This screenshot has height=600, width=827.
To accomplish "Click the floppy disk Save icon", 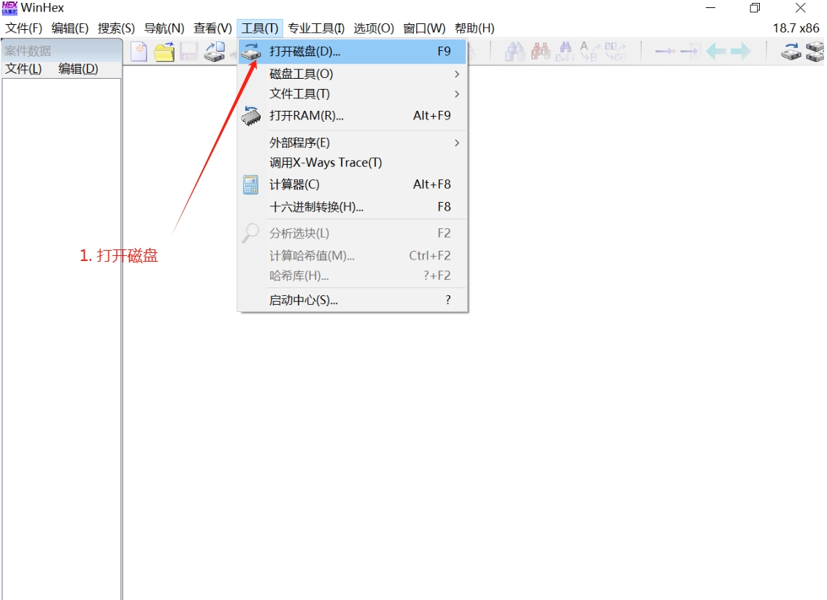I will (x=189, y=51).
